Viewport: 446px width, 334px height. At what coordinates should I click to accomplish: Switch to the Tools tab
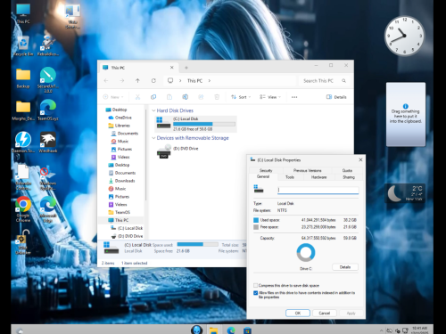tap(290, 177)
